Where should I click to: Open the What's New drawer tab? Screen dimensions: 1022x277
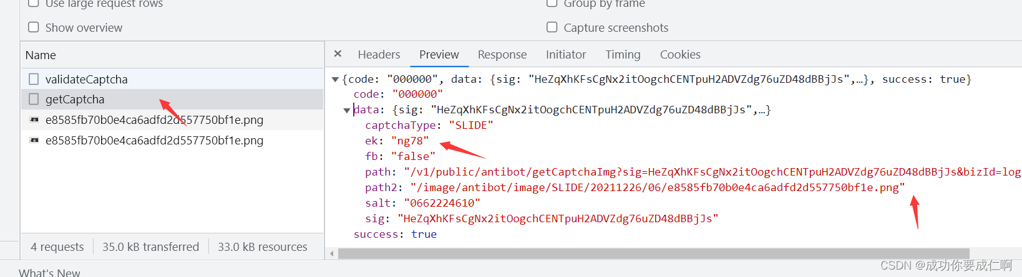coord(49,272)
